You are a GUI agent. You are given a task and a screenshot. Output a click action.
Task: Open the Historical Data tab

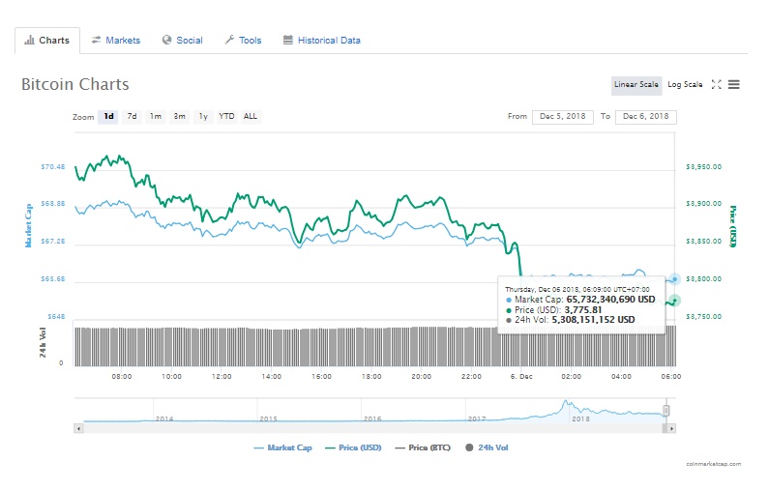[x=322, y=41]
